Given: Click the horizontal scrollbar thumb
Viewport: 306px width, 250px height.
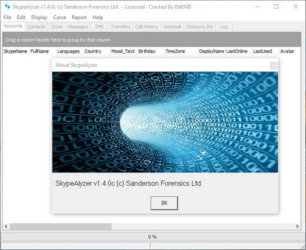Looking at the screenshot, I should coord(61,226).
